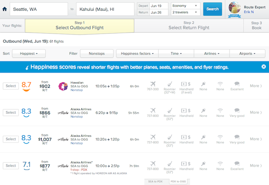This screenshot has height=185, width=269.
Task: Click the '7h 51m' duration text
Action: (x=134, y=166)
